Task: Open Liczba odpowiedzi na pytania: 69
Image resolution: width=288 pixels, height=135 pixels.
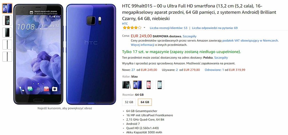Action: 215,28
